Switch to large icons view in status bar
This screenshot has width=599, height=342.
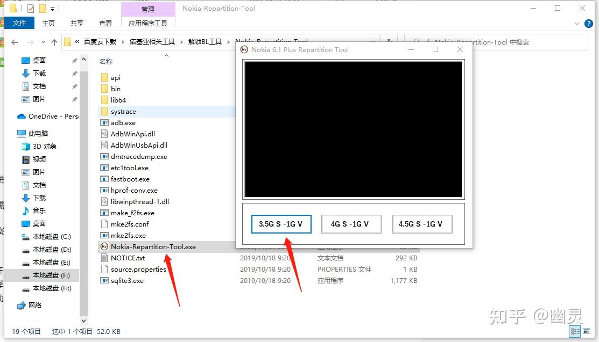click(x=587, y=331)
